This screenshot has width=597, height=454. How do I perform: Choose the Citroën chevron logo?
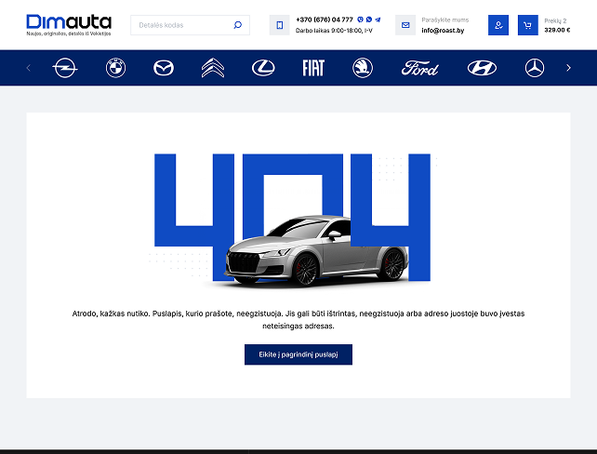click(213, 68)
